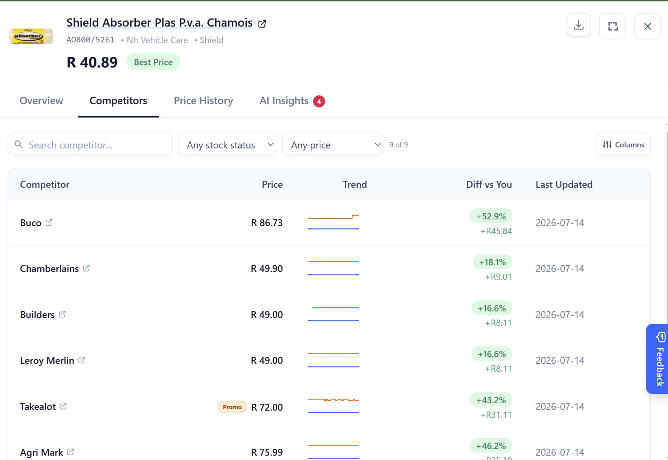Open Chamberlains external link icon
668x460 pixels.
click(86, 268)
